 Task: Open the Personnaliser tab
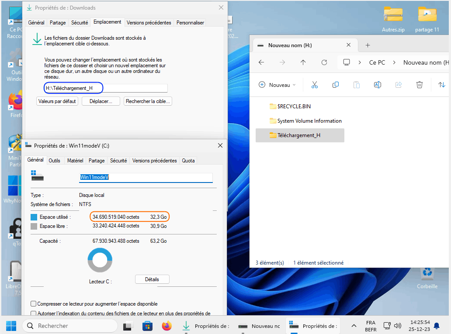point(190,23)
